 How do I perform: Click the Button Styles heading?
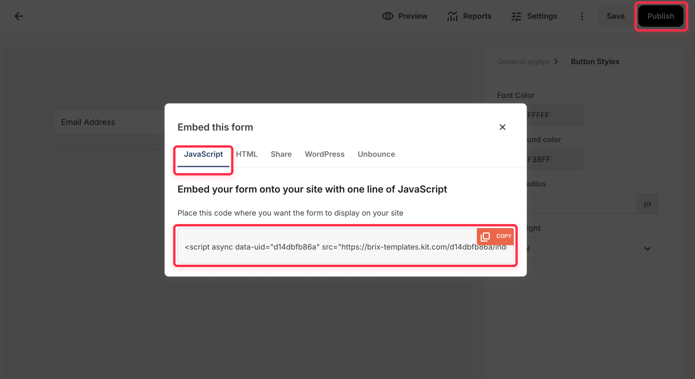[x=595, y=62]
